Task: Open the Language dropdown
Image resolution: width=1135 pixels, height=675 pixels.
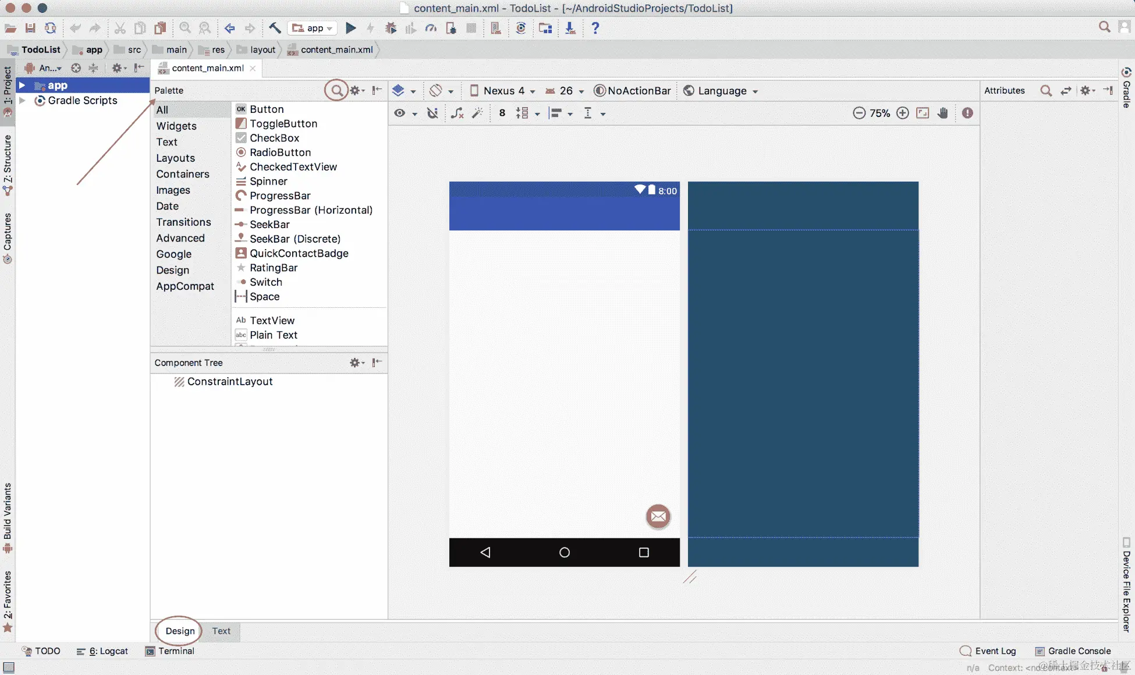Action: 721,91
